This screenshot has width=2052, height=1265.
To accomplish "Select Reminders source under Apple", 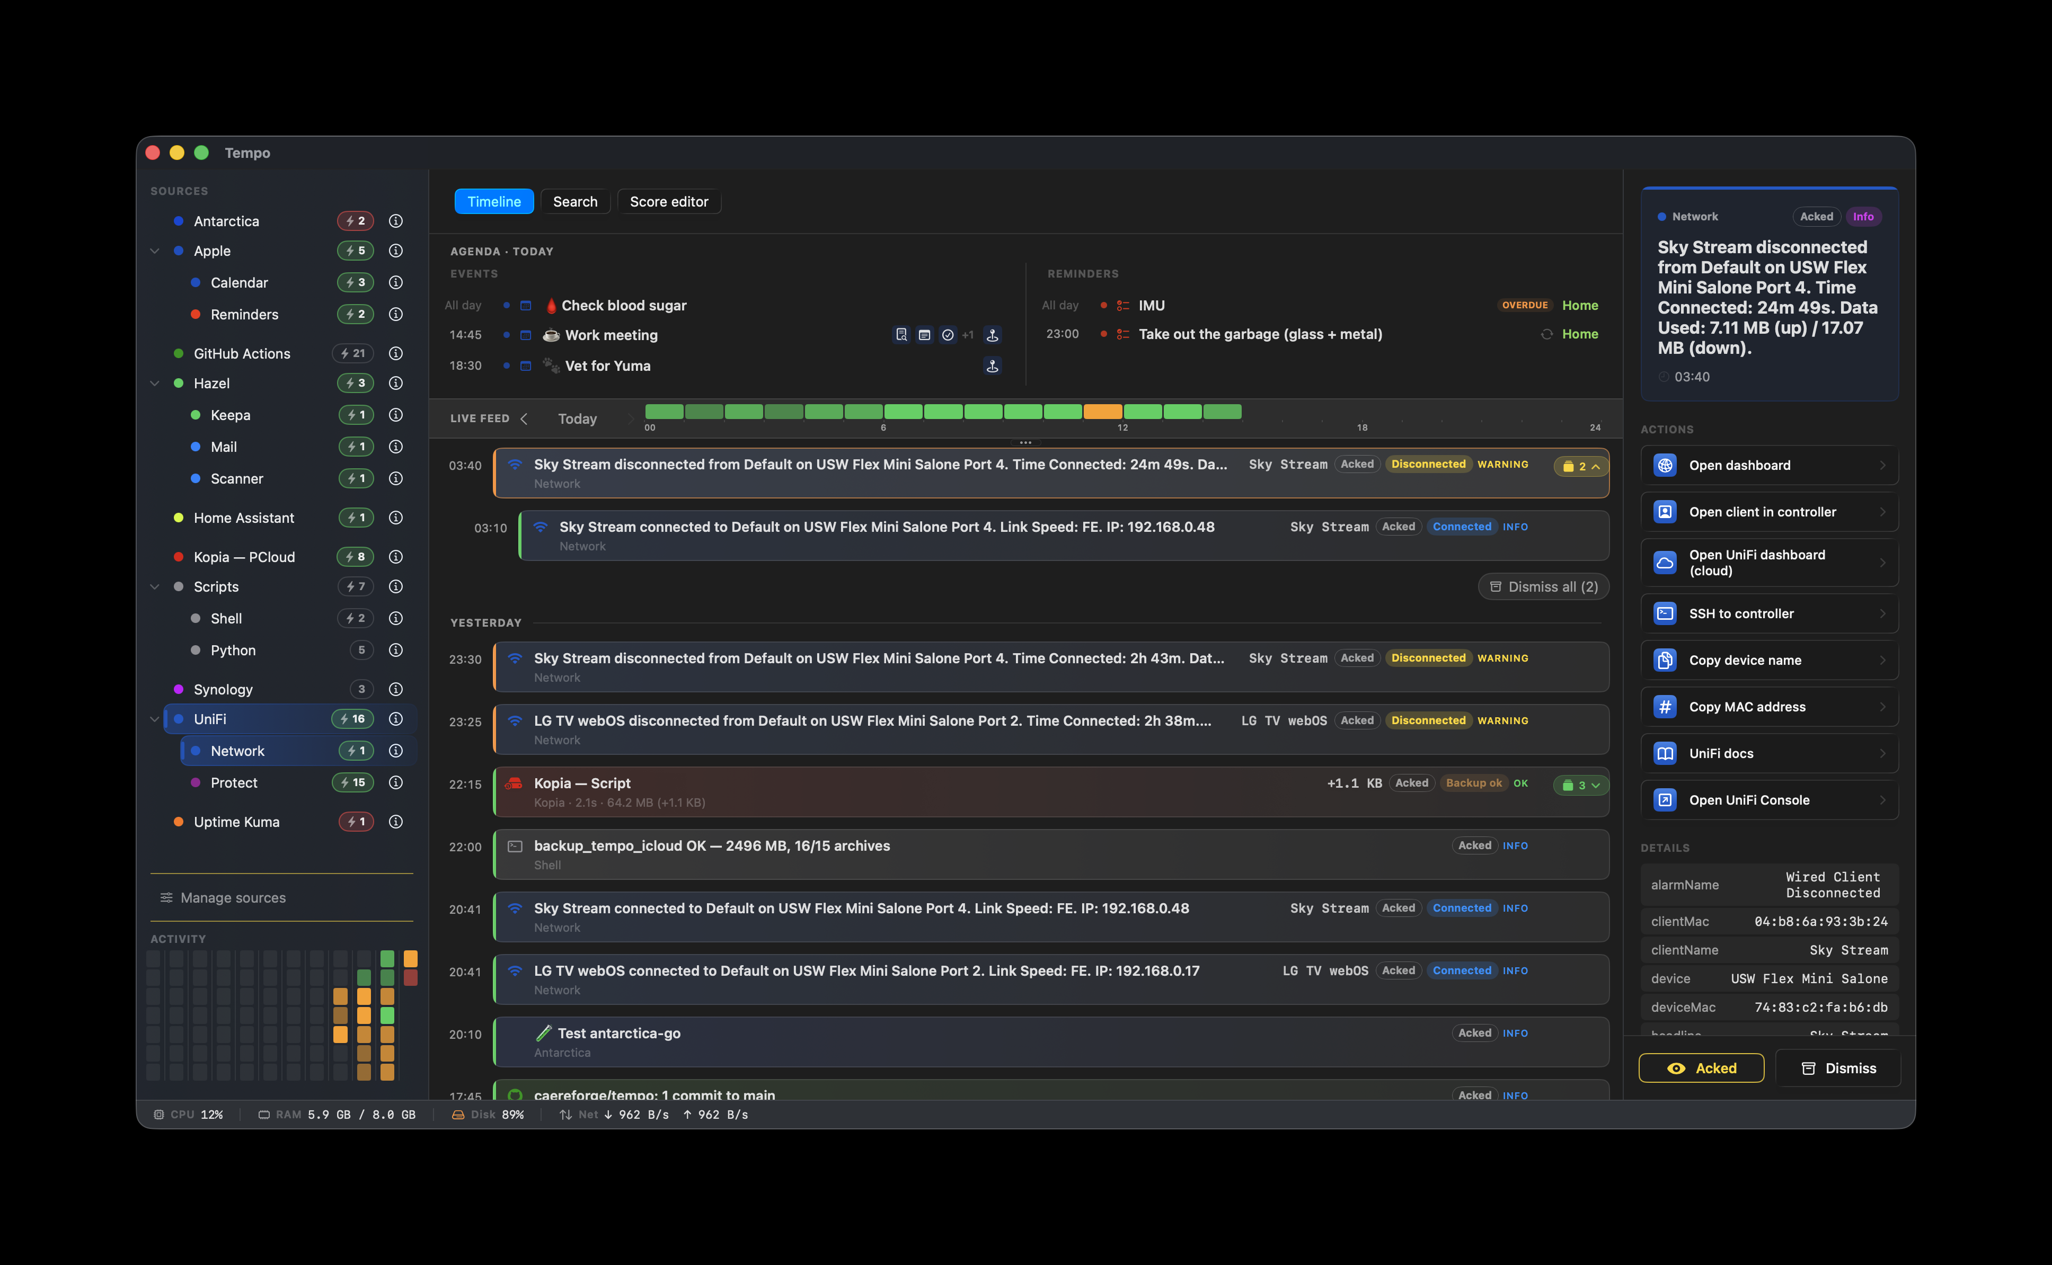I will coord(298,314).
